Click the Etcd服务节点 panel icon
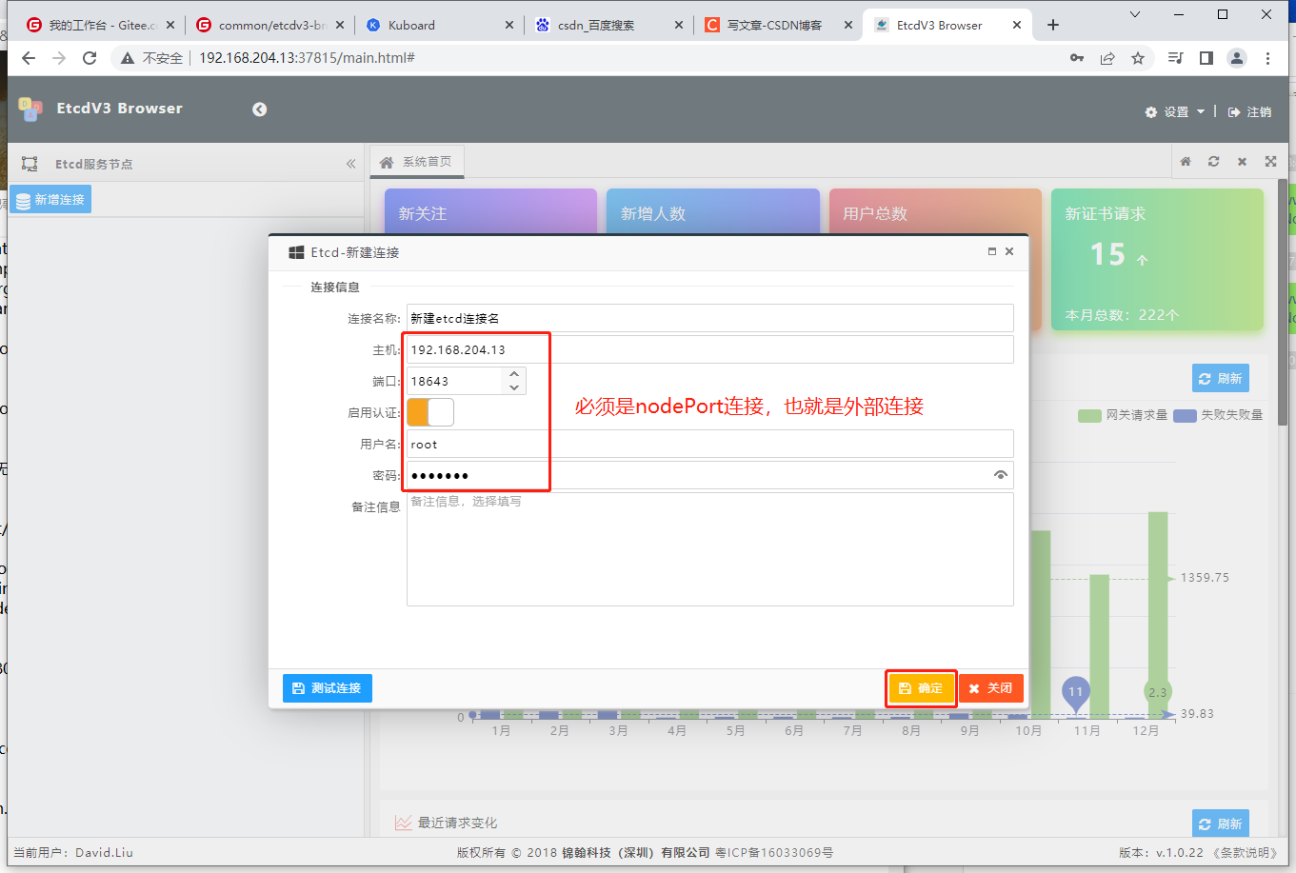This screenshot has height=873, width=1296. tap(30, 164)
